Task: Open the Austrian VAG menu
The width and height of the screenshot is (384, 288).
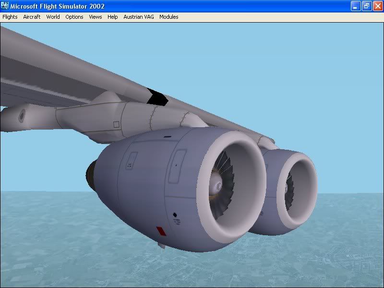Action: tap(139, 17)
